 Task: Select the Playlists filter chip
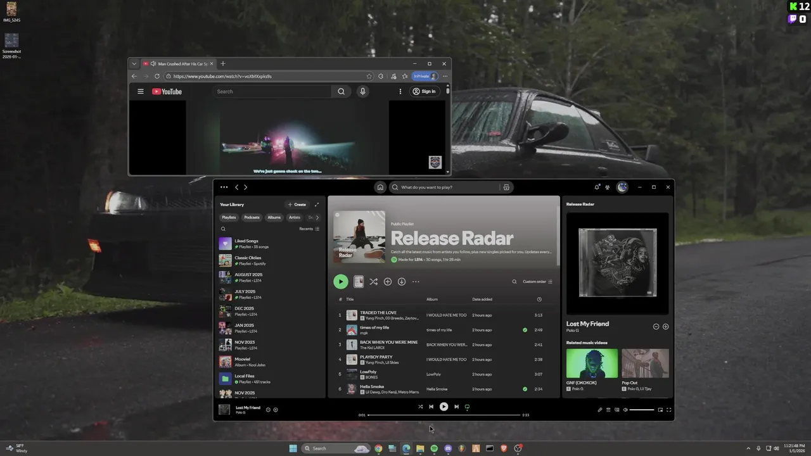coord(229,217)
